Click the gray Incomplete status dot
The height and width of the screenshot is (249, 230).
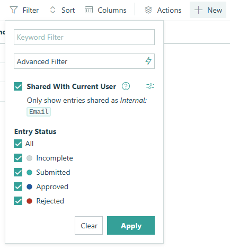[x=29, y=158]
